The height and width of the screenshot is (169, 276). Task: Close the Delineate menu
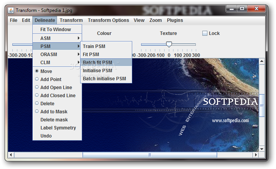45,20
